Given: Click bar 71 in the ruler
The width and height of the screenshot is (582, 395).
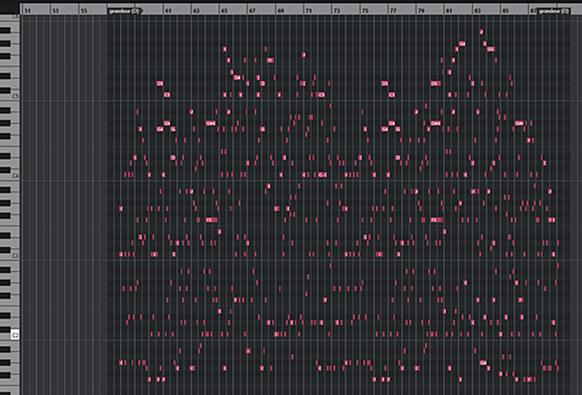Looking at the screenshot, I should (x=309, y=11).
